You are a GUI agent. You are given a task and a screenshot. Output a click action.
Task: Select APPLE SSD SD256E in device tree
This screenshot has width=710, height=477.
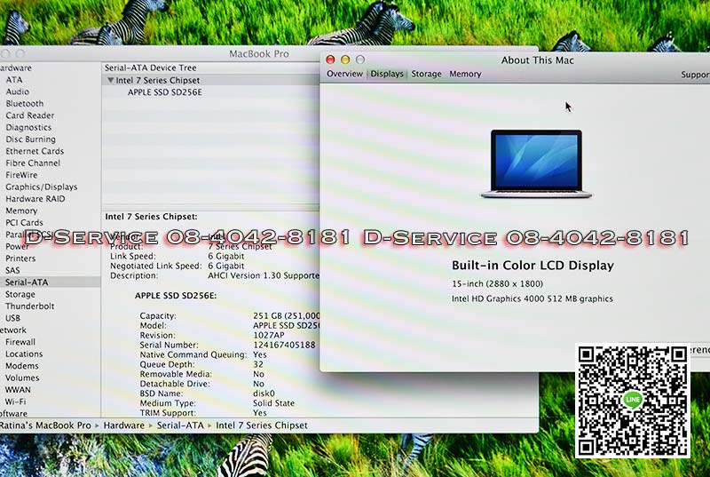coord(165,92)
